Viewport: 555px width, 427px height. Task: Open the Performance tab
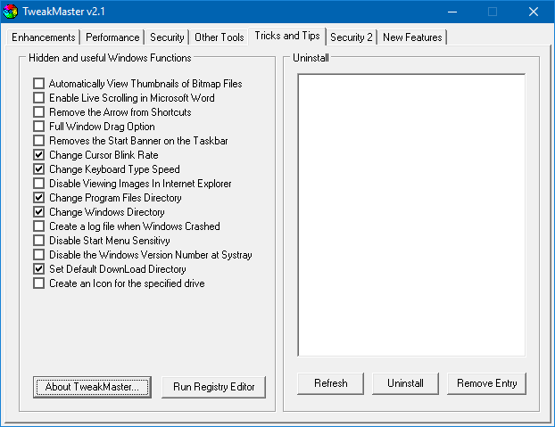click(113, 37)
